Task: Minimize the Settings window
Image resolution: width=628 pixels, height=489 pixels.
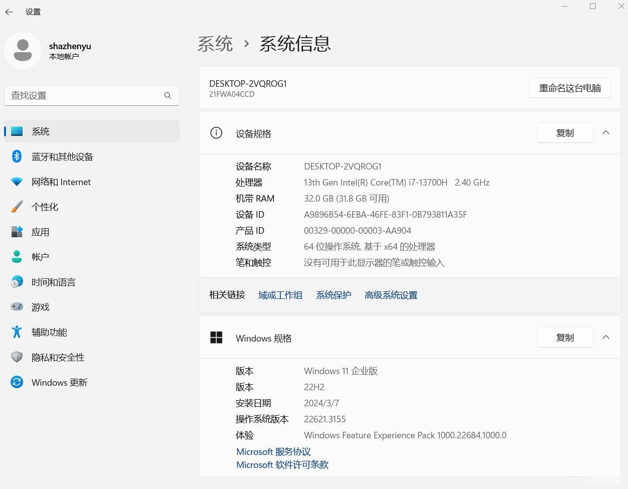Action: click(564, 6)
